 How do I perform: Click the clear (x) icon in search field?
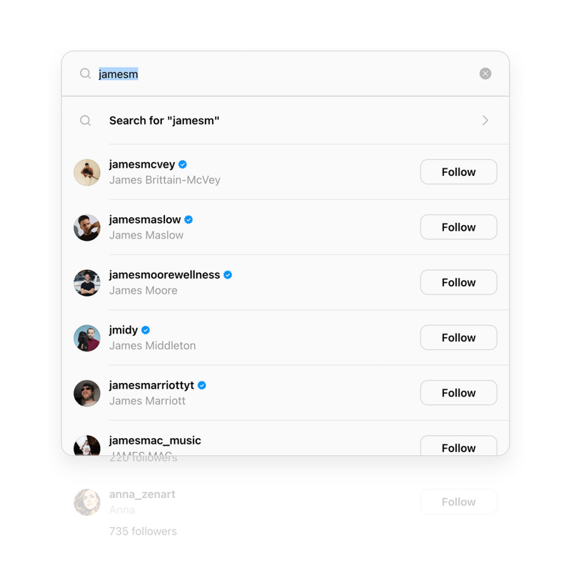pos(485,73)
